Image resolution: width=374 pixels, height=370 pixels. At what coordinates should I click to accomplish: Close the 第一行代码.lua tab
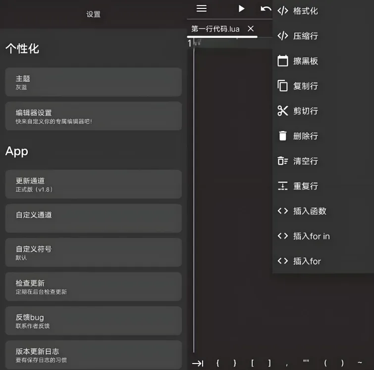(x=251, y=29)
